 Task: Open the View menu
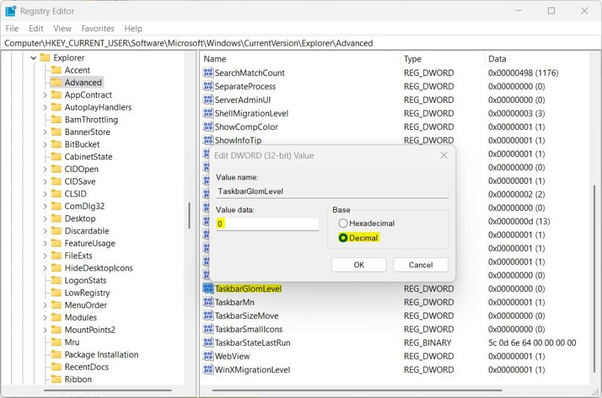click(x=62, y=28)
